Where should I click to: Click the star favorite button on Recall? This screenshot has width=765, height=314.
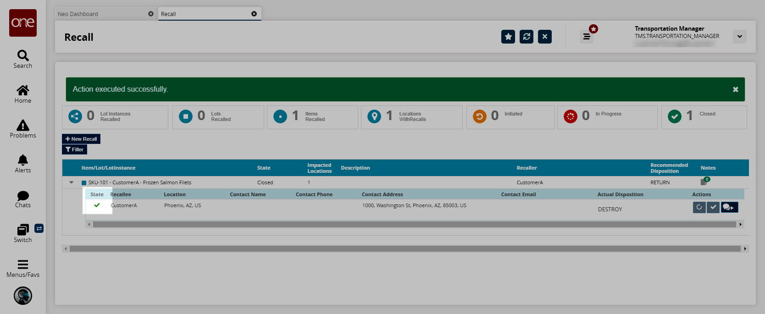click(x=508, y=37)
